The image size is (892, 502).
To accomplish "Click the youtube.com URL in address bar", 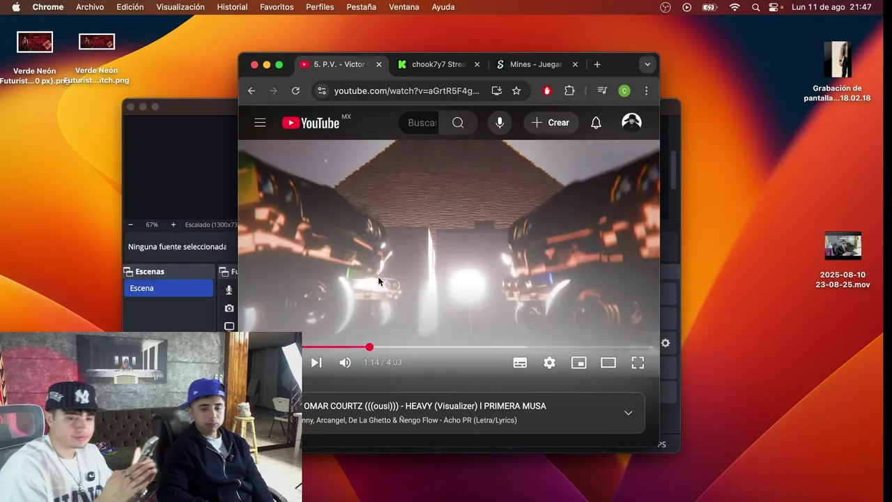I will 406,91.
